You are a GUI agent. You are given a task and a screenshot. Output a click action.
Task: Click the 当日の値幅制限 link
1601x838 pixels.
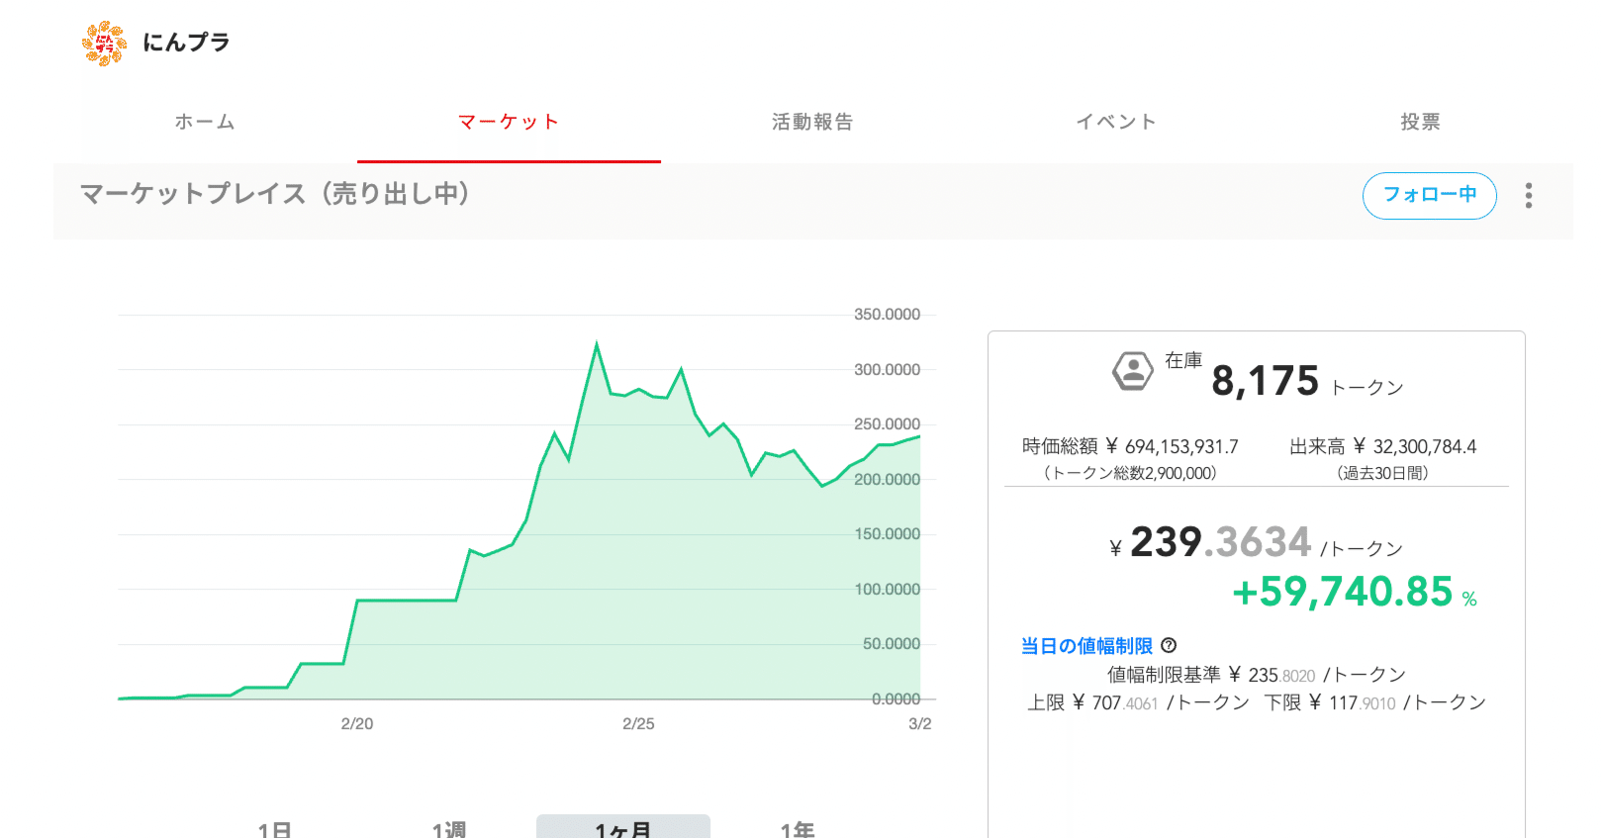pyautogui.click(x=1086, y=646)
